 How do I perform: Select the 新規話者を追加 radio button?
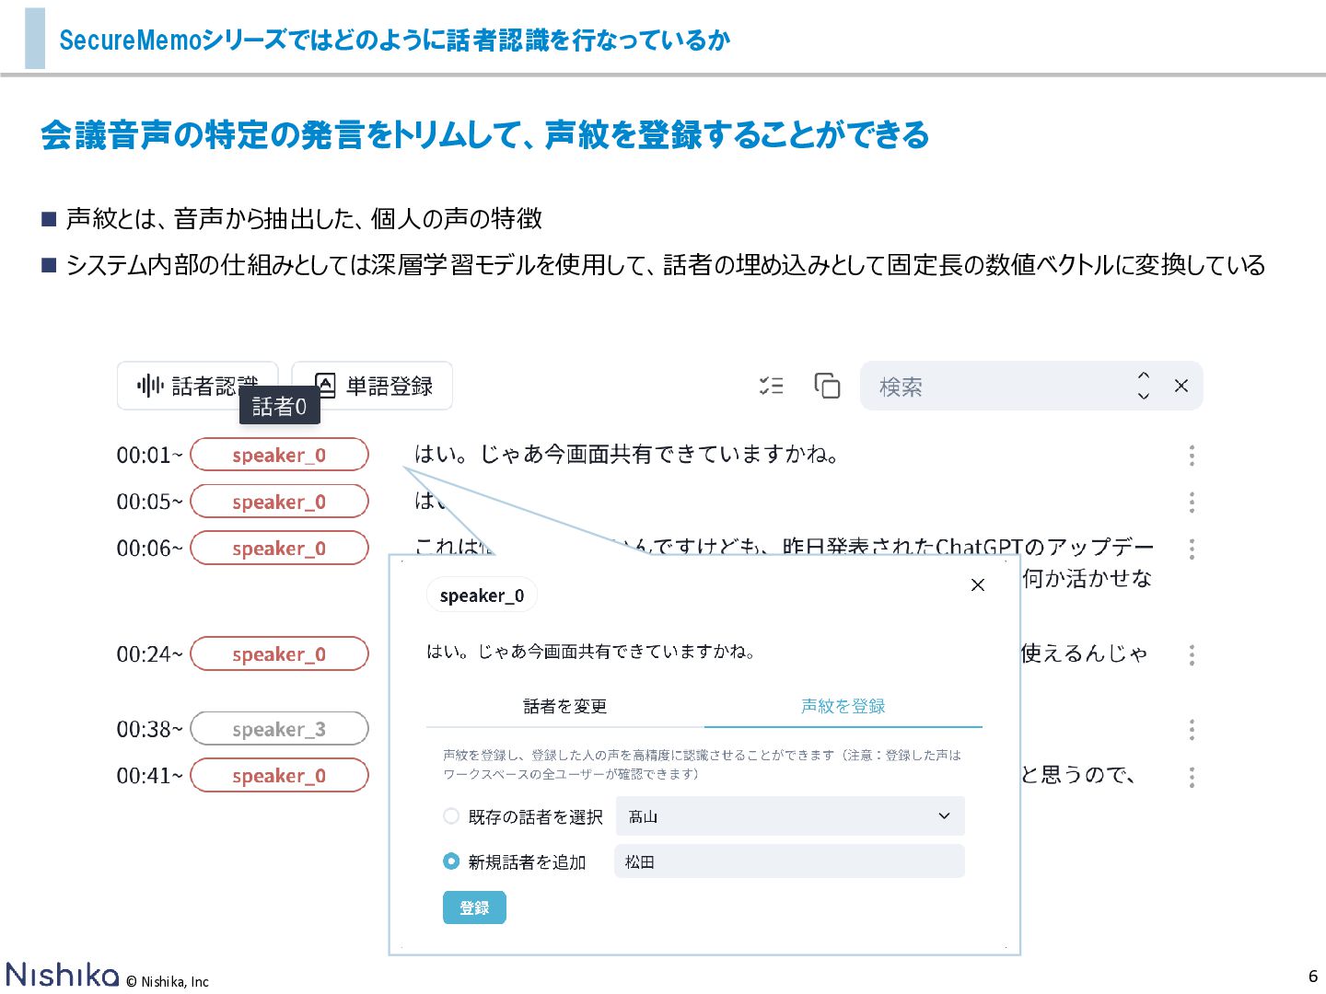tap(451, 861)
